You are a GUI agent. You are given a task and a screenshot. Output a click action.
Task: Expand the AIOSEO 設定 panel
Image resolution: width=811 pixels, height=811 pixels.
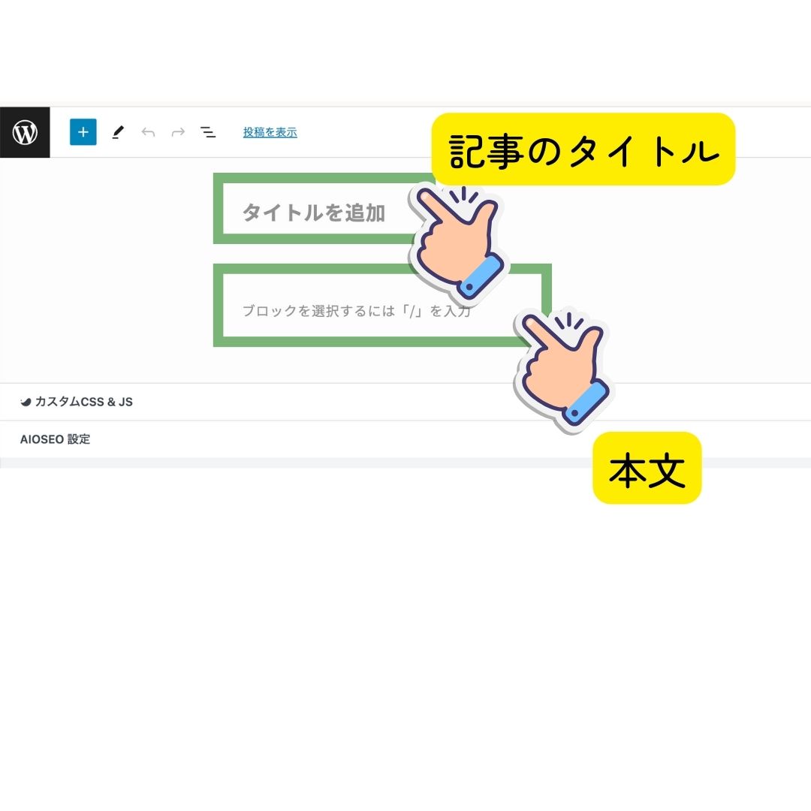(405, 439)
